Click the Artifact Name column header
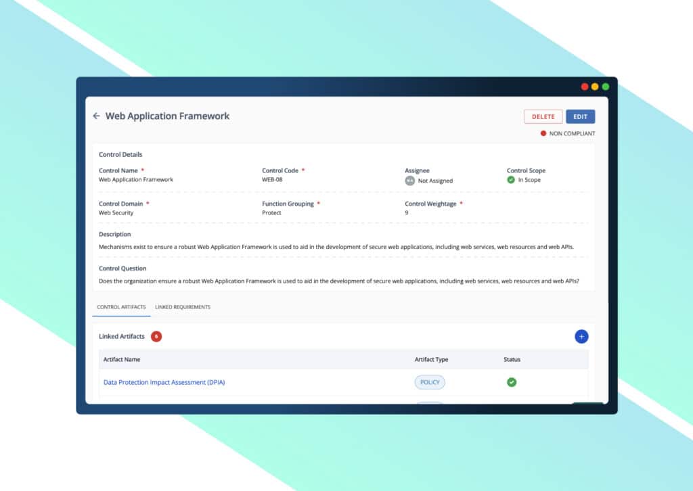693x491 pixels. (122, 359)
